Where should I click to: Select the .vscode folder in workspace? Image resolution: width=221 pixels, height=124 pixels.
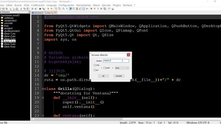coord(8,23)
